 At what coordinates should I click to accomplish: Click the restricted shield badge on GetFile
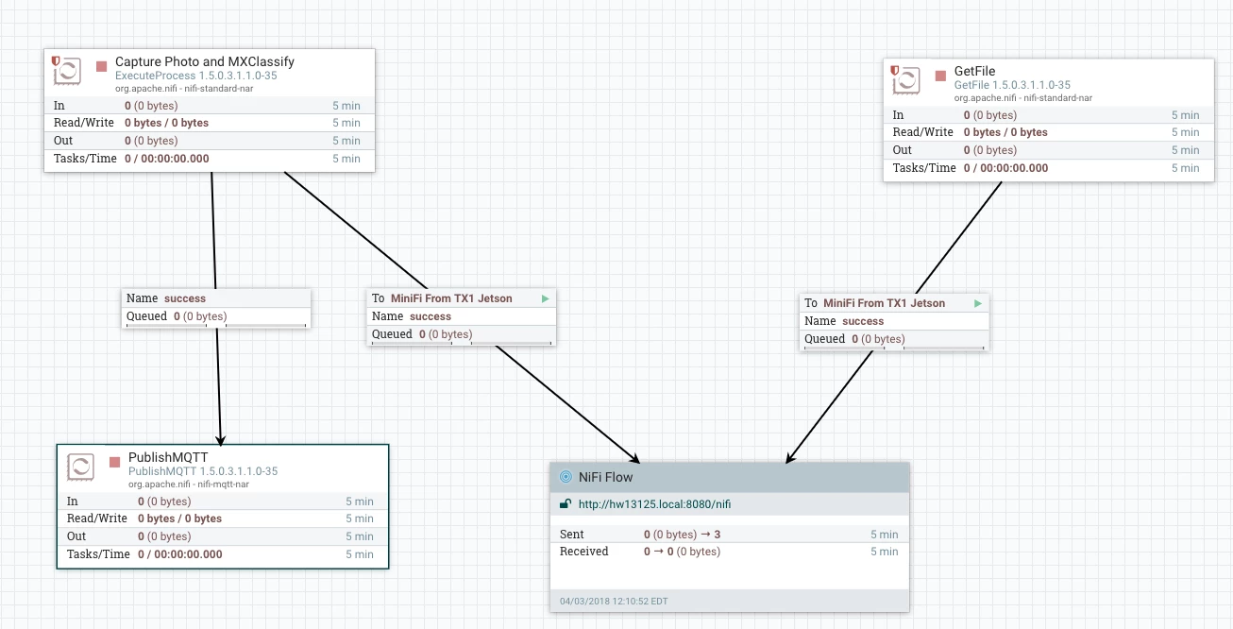click(x=895, y=70)
